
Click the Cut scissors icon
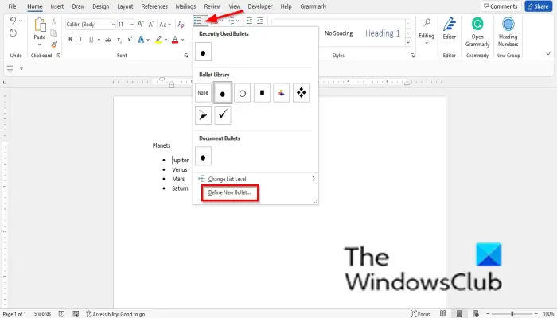(54, 21)
